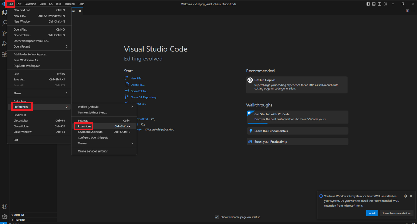The height and width of the screenshot is (224, 417).
Task: Split the editor right icon
Action: tap(407, 11)
